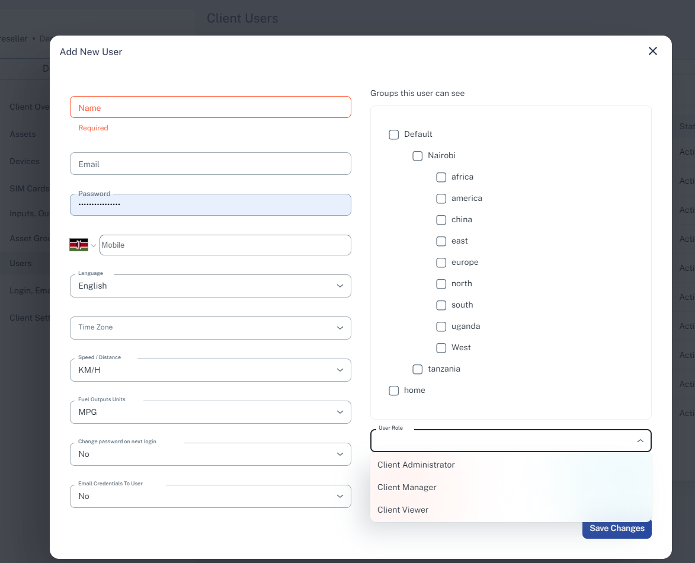Image resolution: width=695 pixels, height=563 pixels.
Task: Click the Time Zone chevron arrow
Action: pyautogui.click(x=340, y=328)
